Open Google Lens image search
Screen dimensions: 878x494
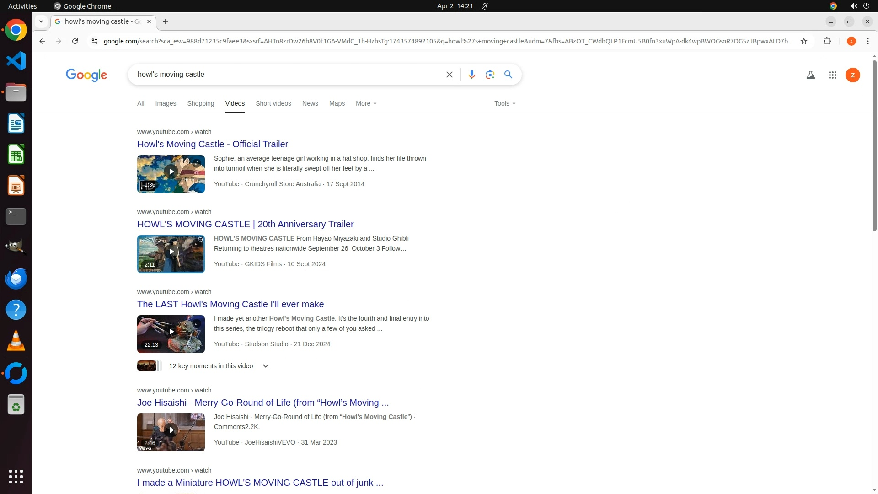tap(490, 75)
